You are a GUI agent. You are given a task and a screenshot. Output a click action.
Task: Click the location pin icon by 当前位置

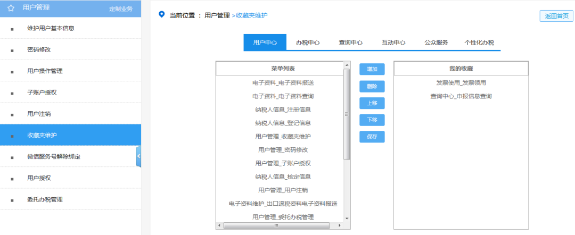(161, 14)
